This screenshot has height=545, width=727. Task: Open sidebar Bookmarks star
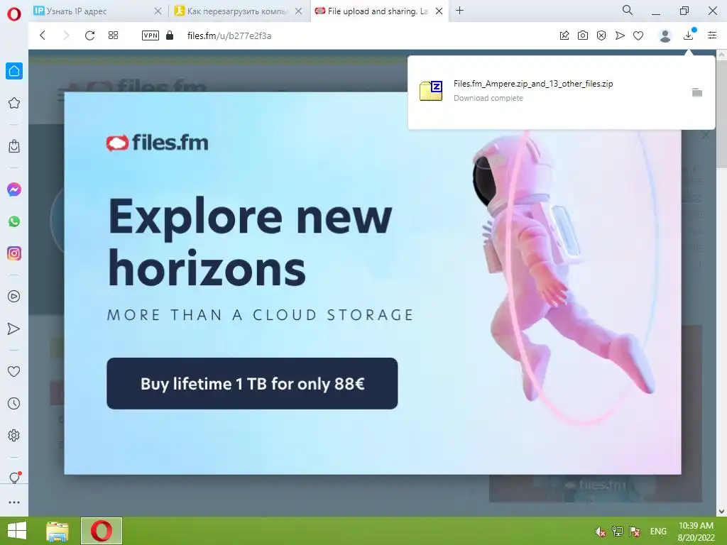coord(14,103)
